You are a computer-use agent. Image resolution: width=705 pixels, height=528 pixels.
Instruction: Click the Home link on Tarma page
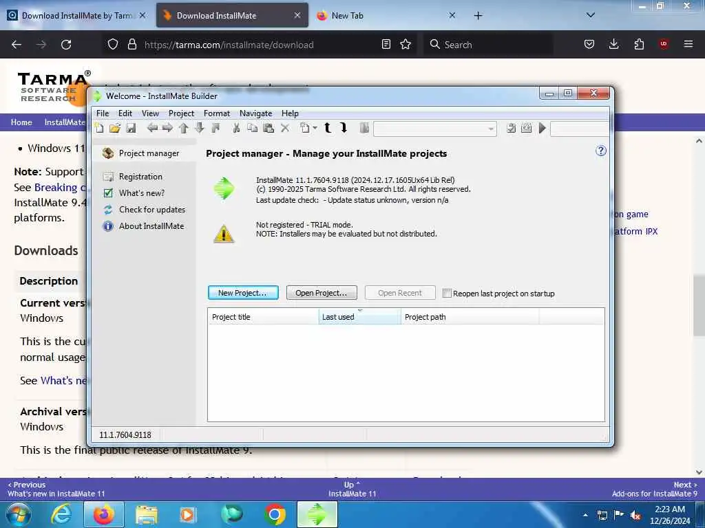[x=21, y=122]
